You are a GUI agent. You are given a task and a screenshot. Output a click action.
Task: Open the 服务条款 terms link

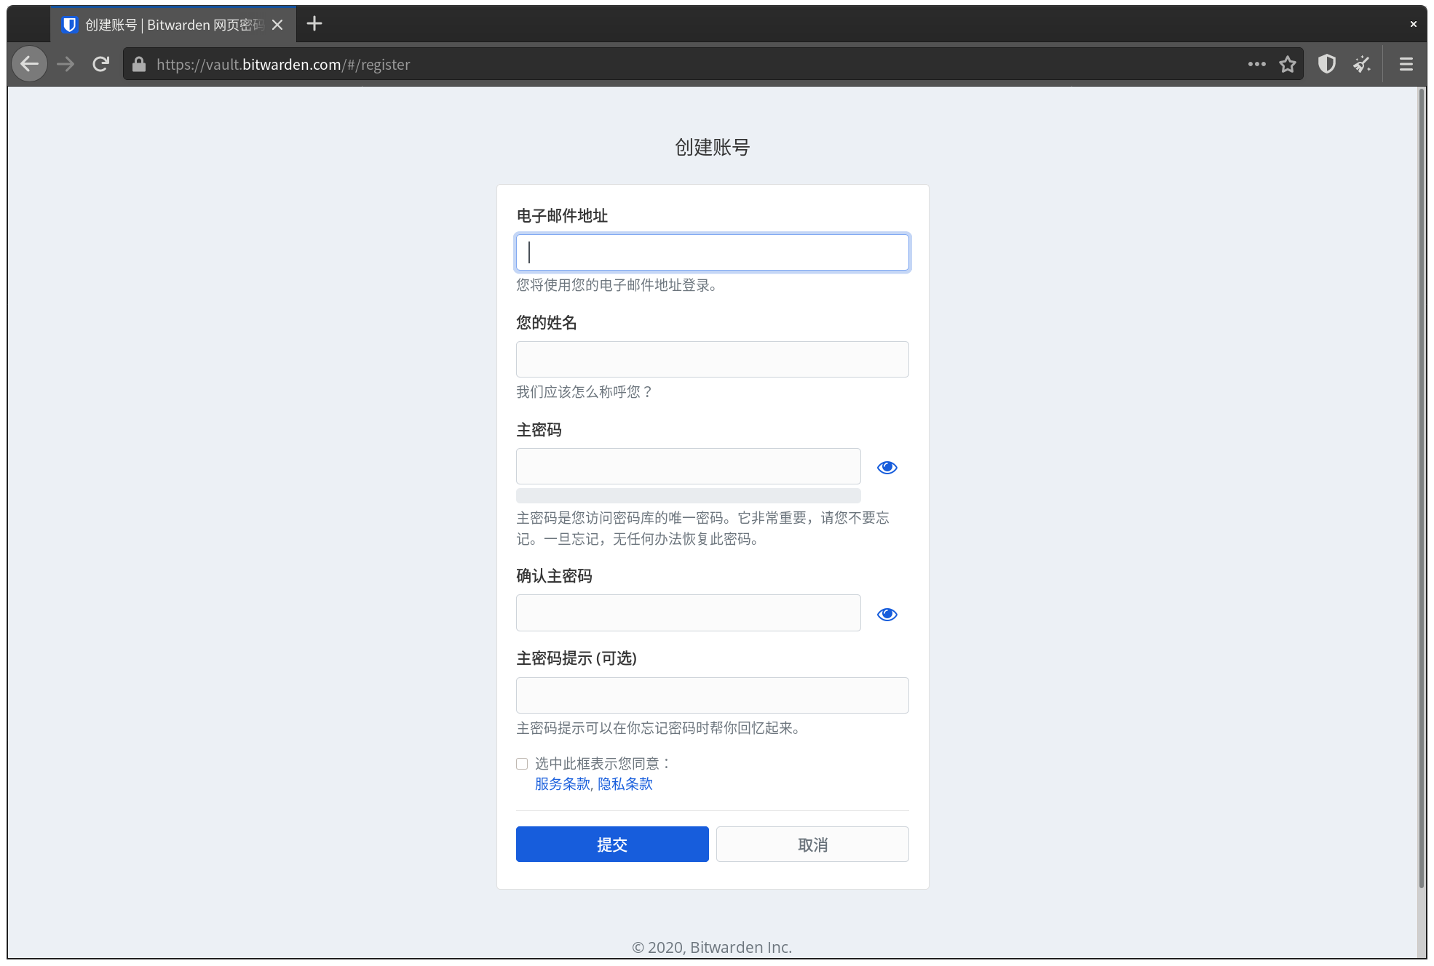[x=562, y=784]
